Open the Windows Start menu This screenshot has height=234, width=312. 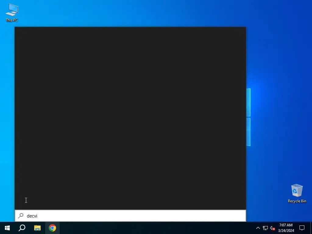(x=7, y=228)
